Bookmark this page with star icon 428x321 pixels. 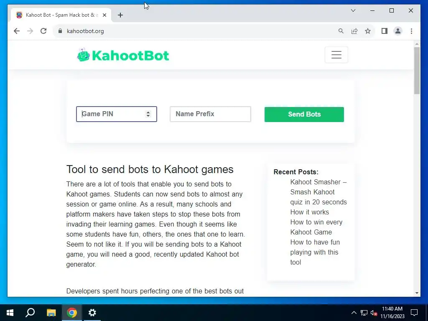coord(368,31)
